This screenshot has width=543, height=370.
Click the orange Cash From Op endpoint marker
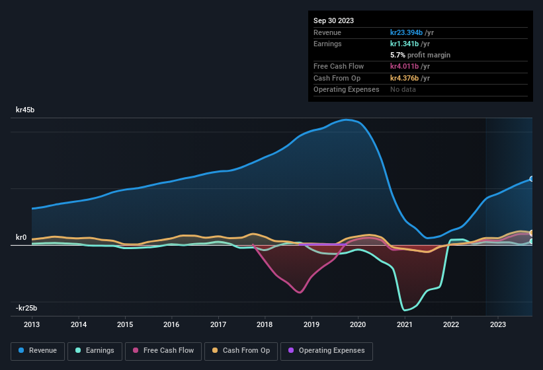click(532, 233)
